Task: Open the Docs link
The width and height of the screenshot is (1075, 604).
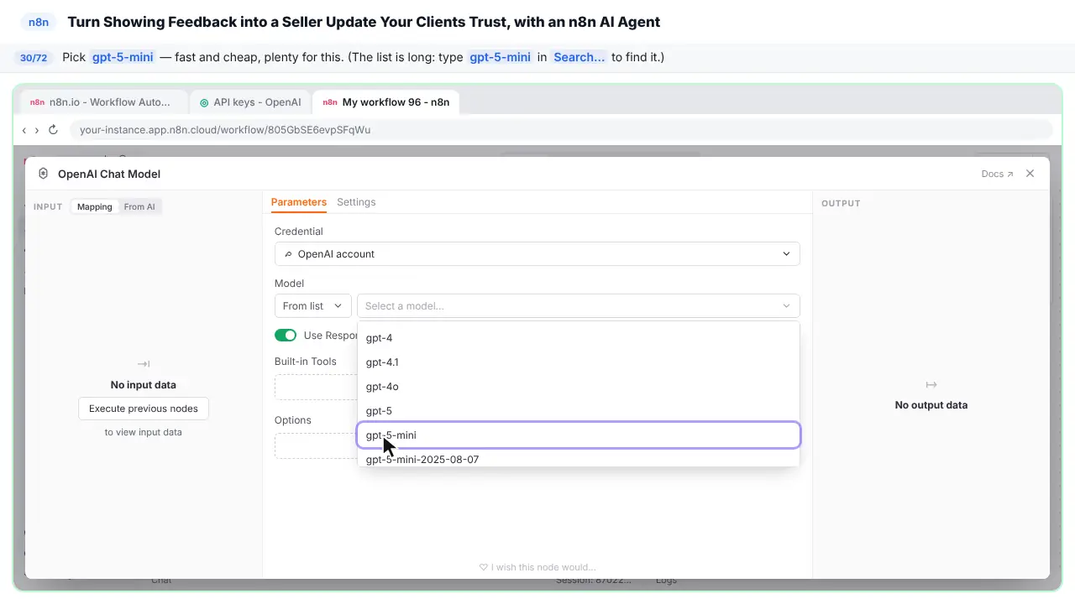Action: point(997,174)
